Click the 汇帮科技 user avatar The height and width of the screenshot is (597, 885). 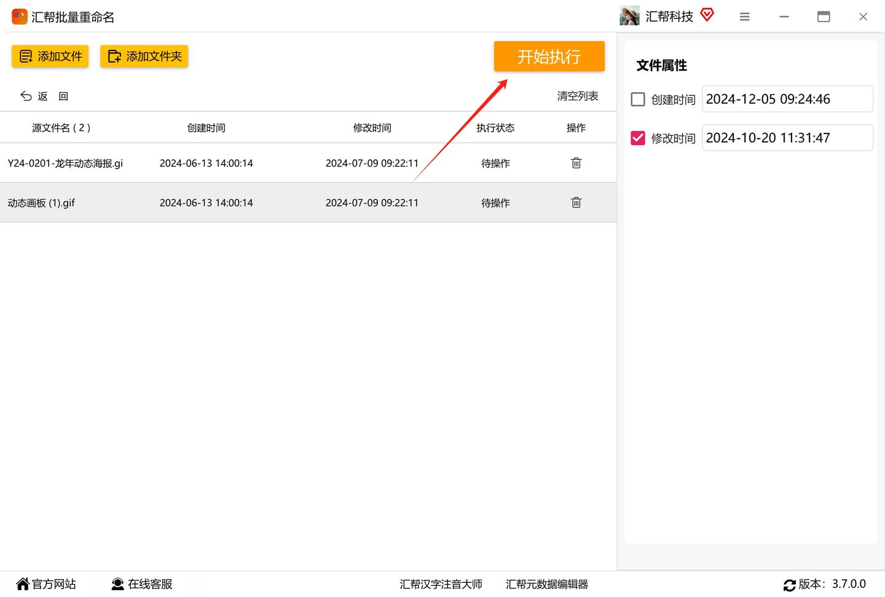pos(629,16)
